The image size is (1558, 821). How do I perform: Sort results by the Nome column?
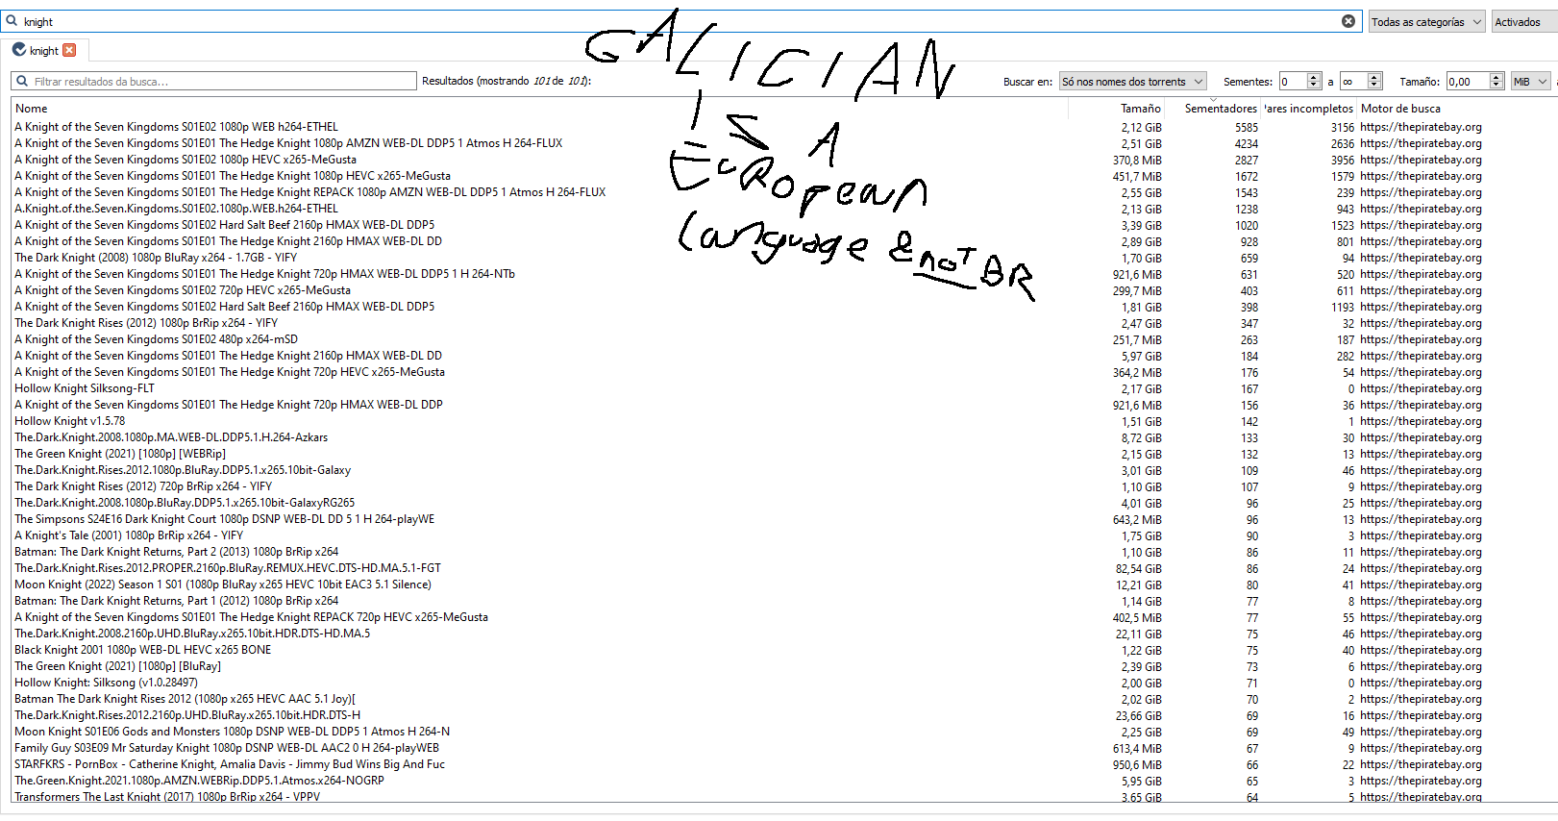(x=540, y=109)
